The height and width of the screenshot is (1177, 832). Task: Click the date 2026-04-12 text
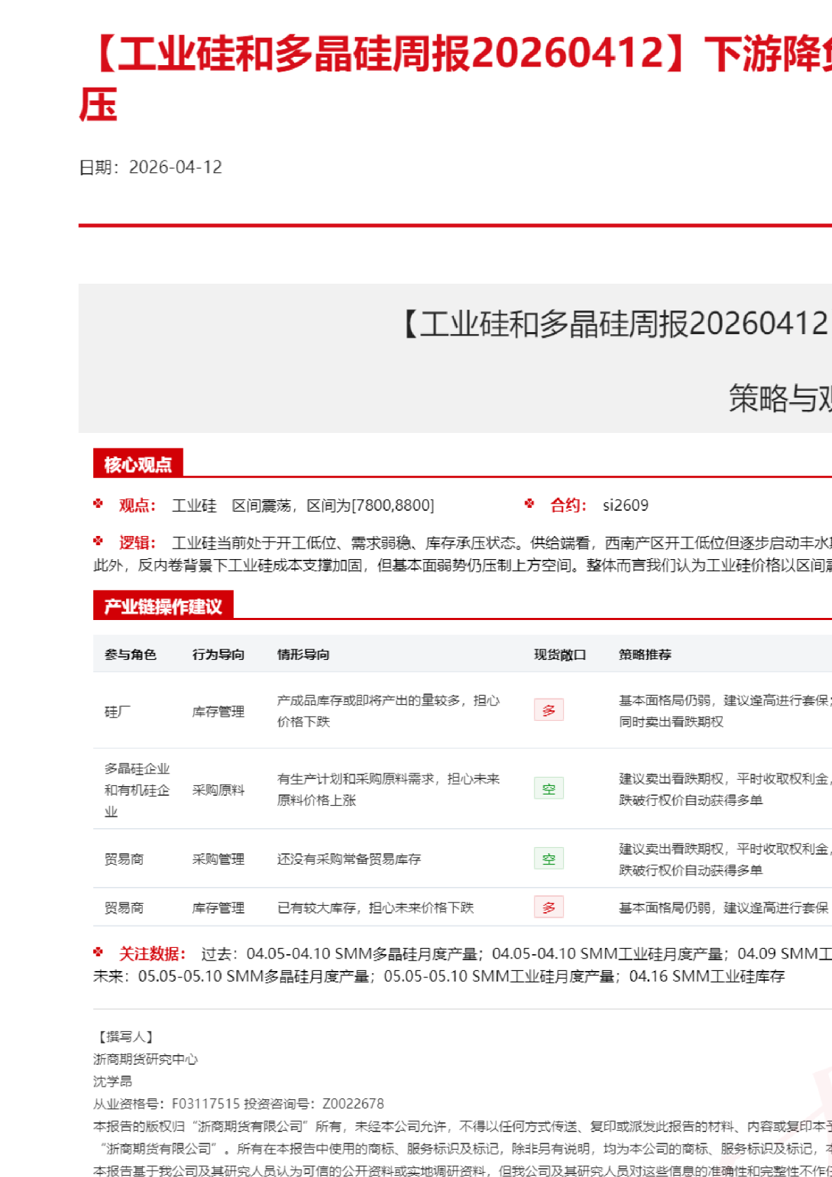[175, 167]
